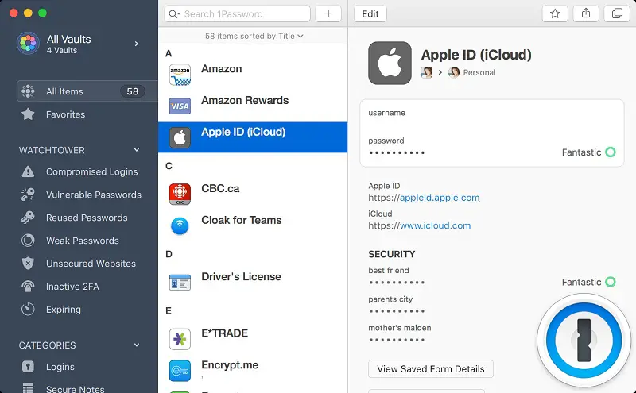Open Unsecured Websites shield icon
Screen dimensions: 636x393
(x=28, y=264)
